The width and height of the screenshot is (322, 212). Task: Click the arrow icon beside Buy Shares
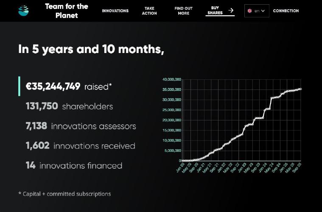pos(231,11)
